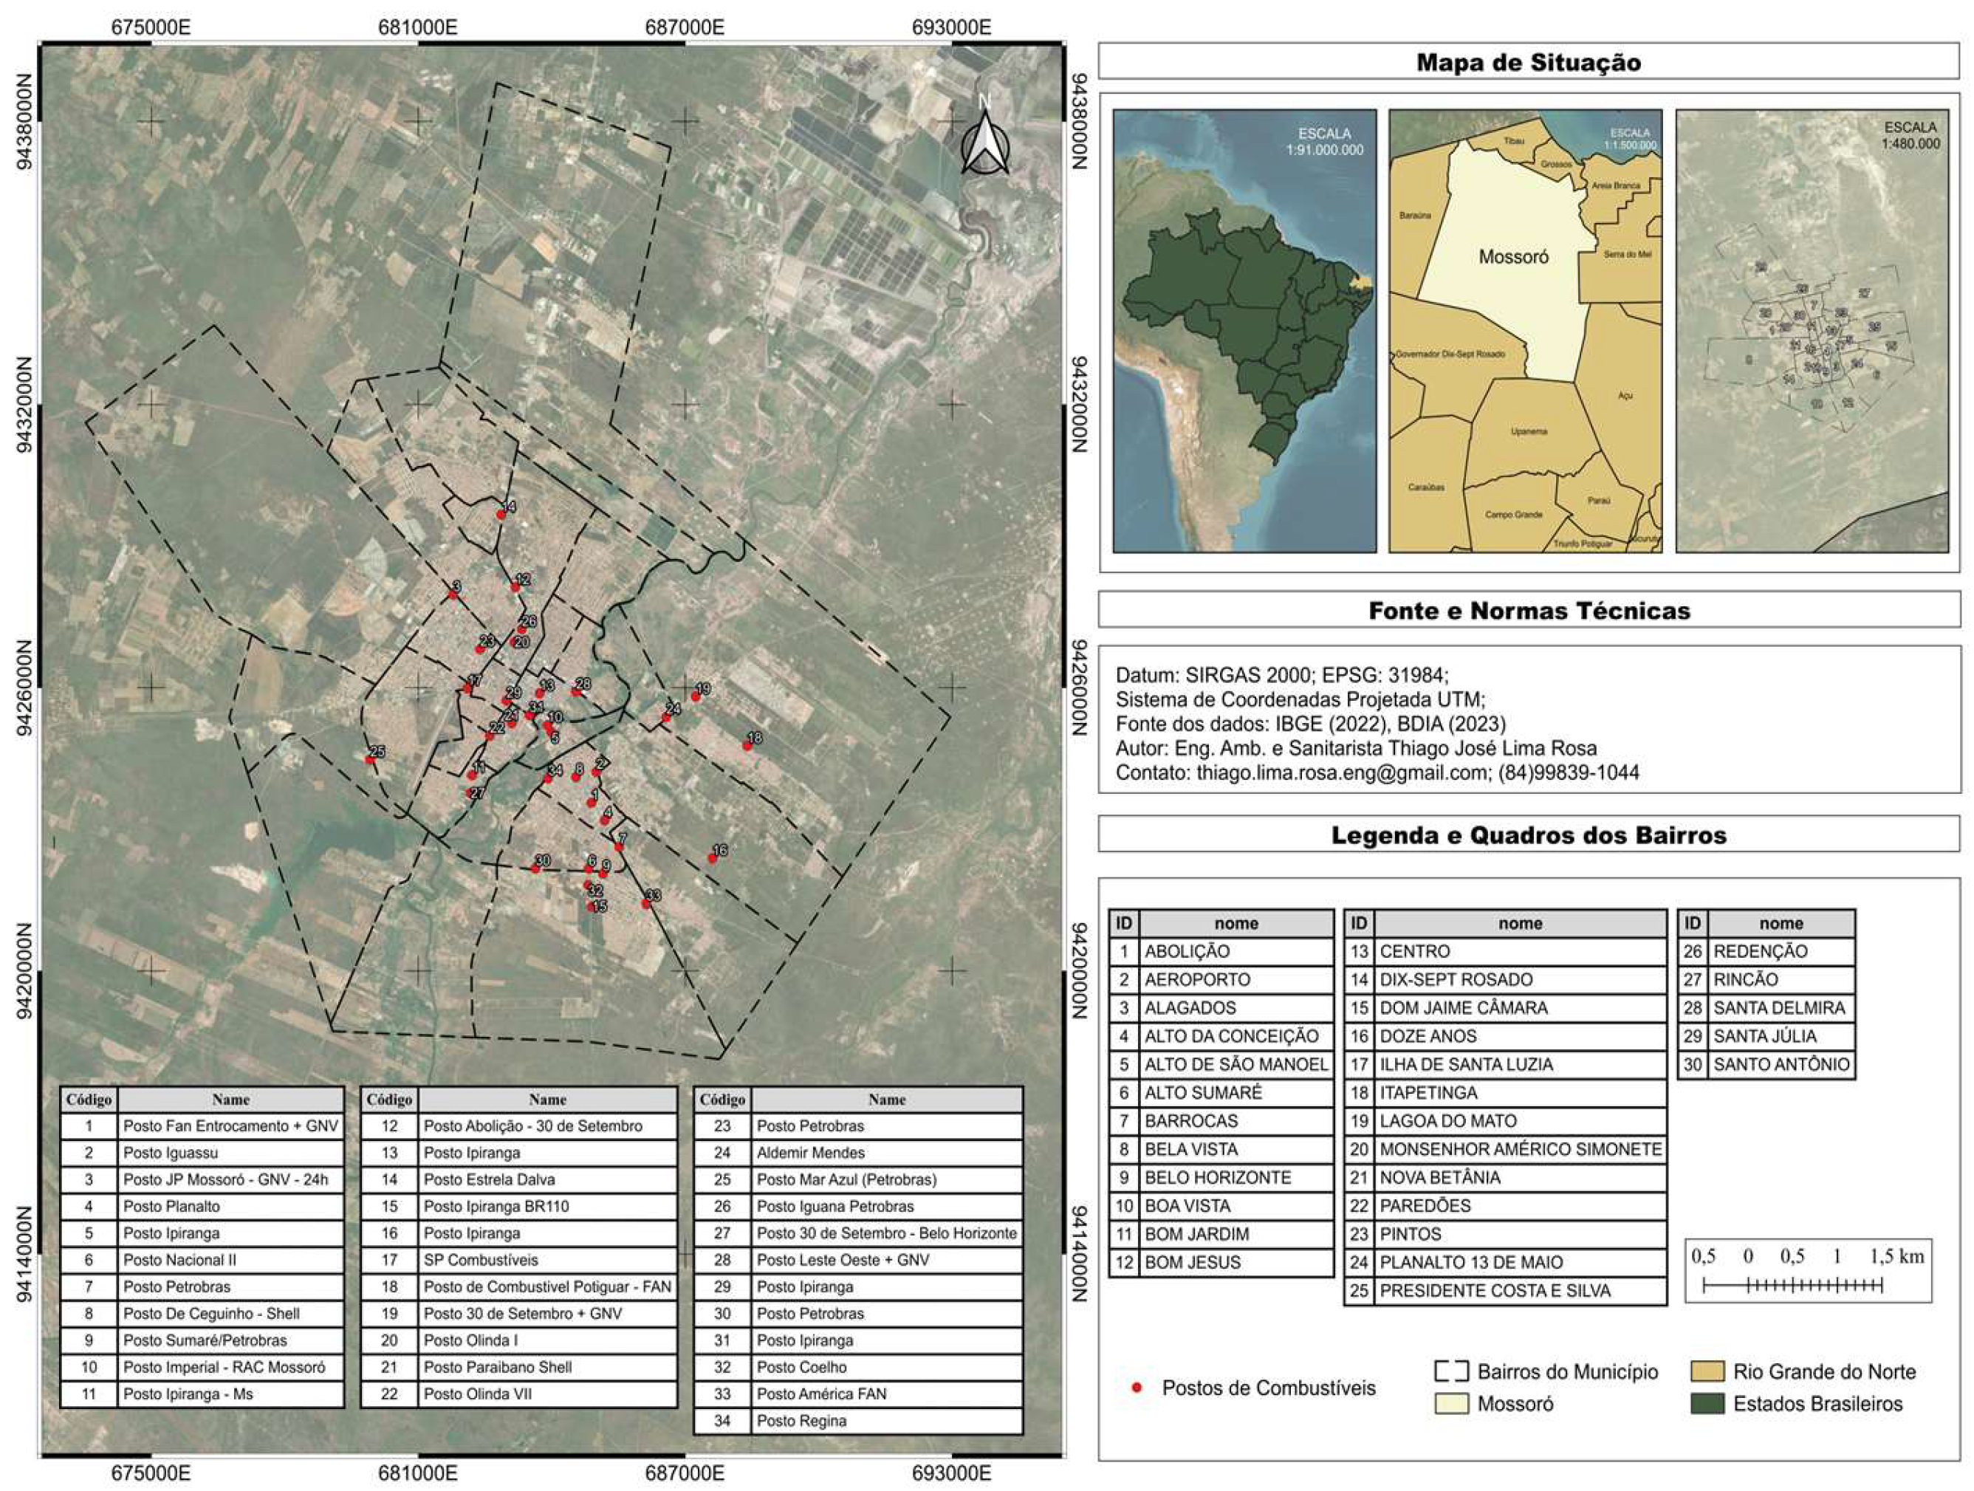Select the Mossoró pale yellow swatch
The image size is (1974, 1491).
coord(1451,1404)
